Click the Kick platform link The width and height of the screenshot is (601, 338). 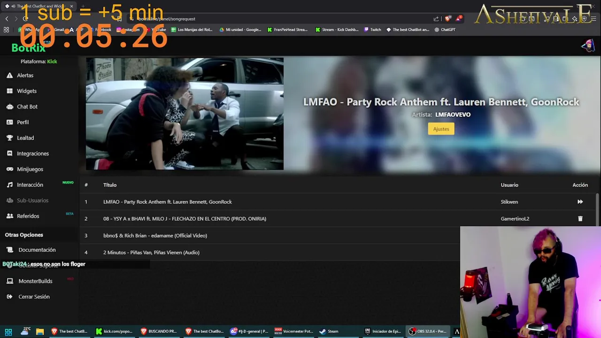[x=52, y=61]
